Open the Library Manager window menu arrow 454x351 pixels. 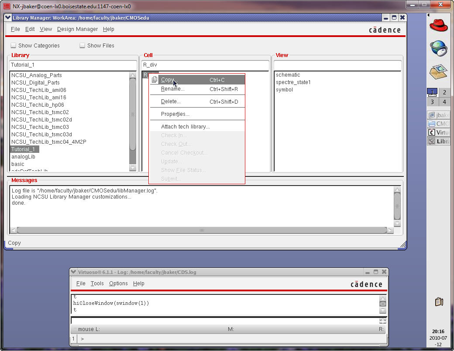[x=8, y=17]
